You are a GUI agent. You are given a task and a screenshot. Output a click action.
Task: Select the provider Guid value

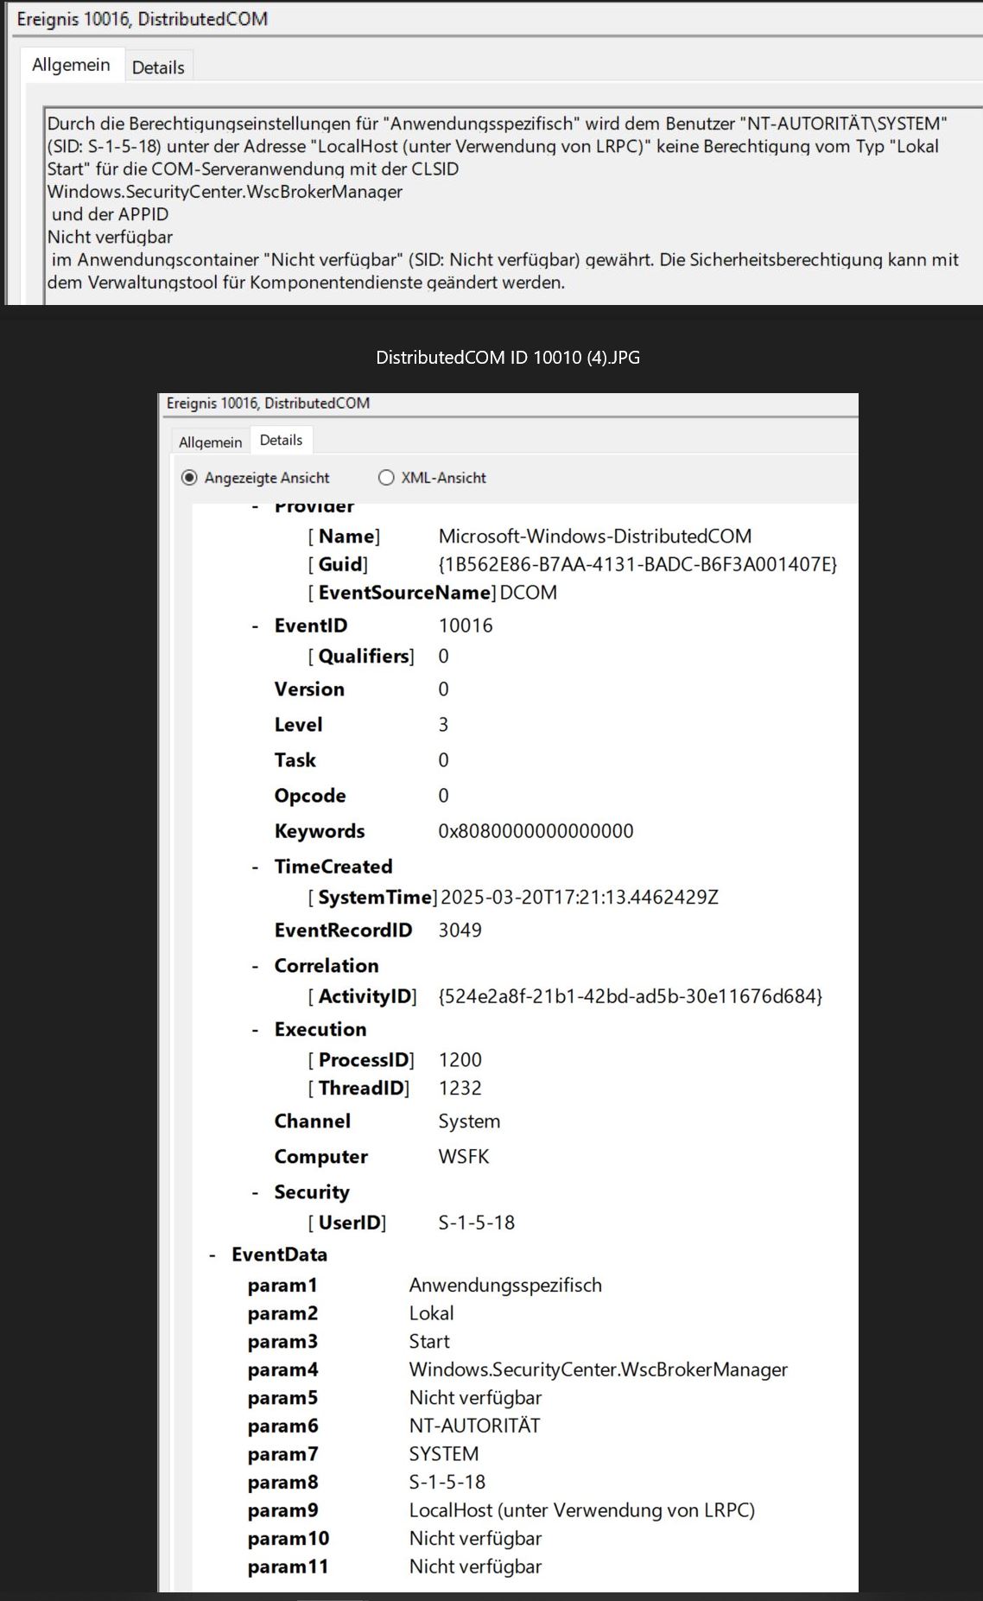637,564
